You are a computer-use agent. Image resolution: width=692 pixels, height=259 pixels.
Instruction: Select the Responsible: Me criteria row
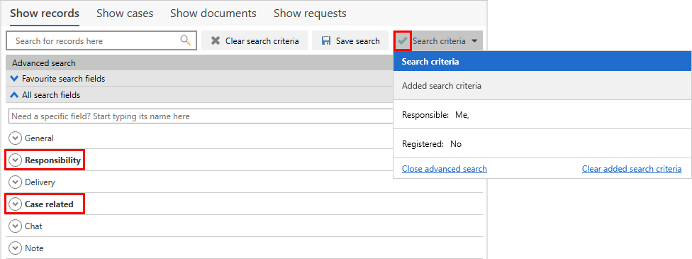coord(542,115)
